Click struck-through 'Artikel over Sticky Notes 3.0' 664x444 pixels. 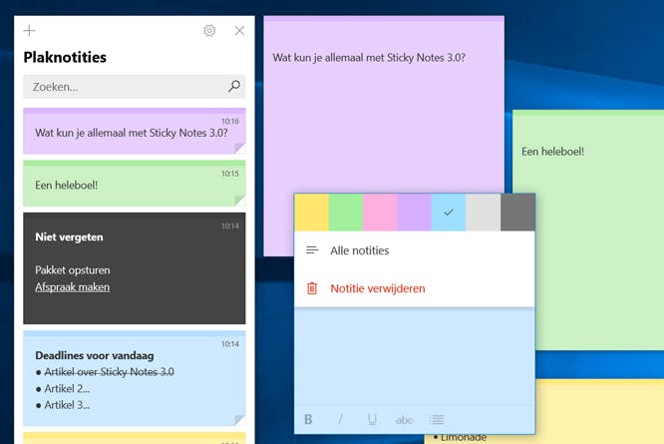[110, 371]
